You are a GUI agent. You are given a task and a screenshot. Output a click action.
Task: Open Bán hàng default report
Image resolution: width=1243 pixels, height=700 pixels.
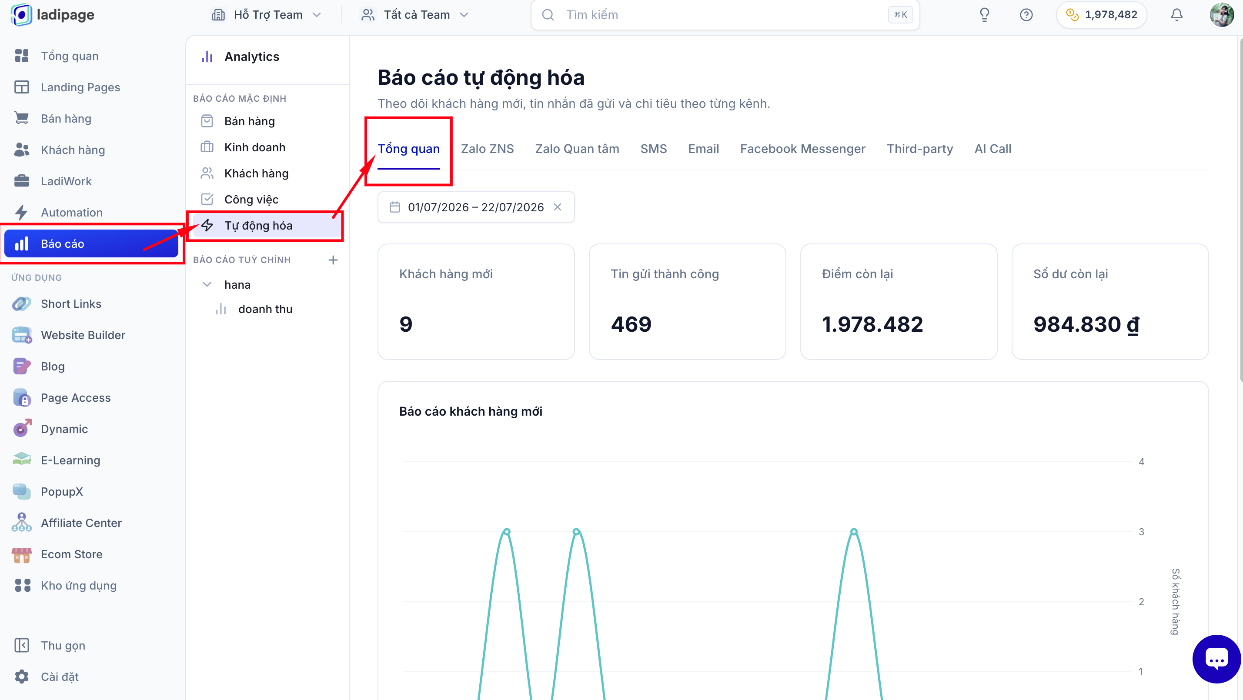(x=267, y=121)
